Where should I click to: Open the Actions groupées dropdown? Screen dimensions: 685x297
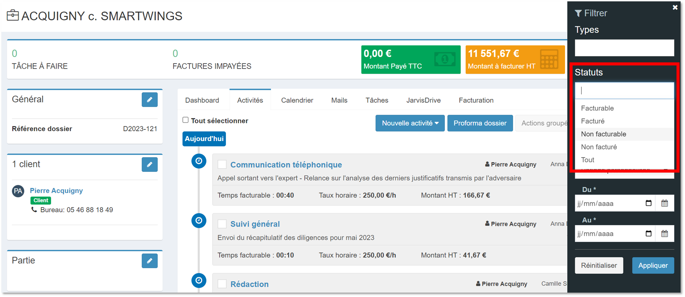(542, 123)
